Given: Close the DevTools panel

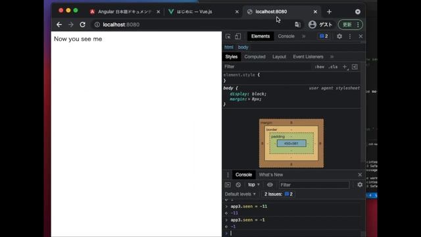Looking at the screenshot, I should click(x=360, y=36).
